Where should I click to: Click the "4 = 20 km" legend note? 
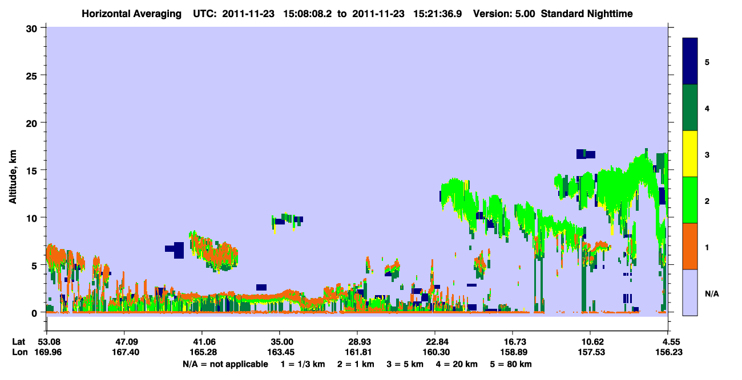pos(458,364)
